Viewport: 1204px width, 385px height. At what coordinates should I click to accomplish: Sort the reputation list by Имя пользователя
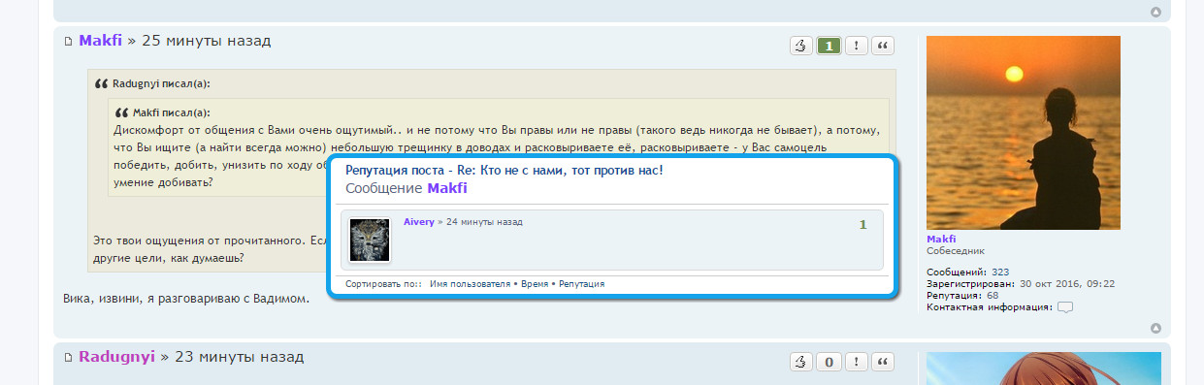tap(470, 283)
